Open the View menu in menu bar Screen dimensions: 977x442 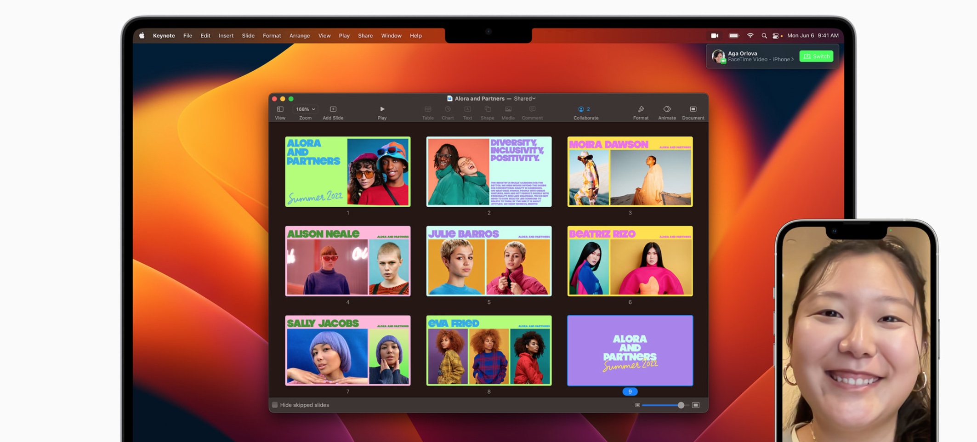point(324,35)
